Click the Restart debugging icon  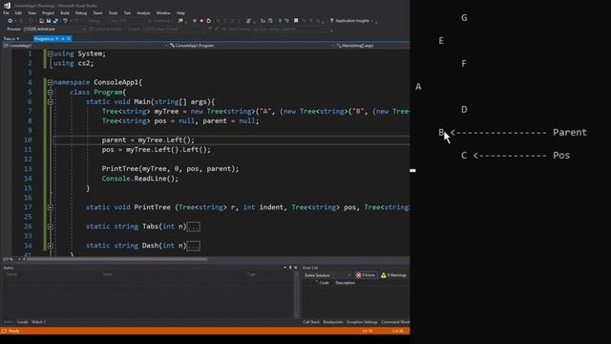pos(208,21)
